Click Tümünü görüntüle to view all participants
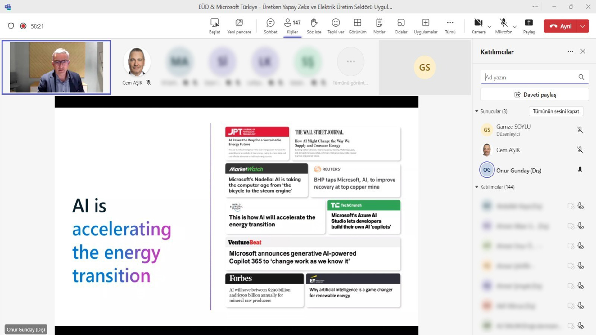Viewport: 596px width, 335px height. pyautogui.click(x=350, y=67)
